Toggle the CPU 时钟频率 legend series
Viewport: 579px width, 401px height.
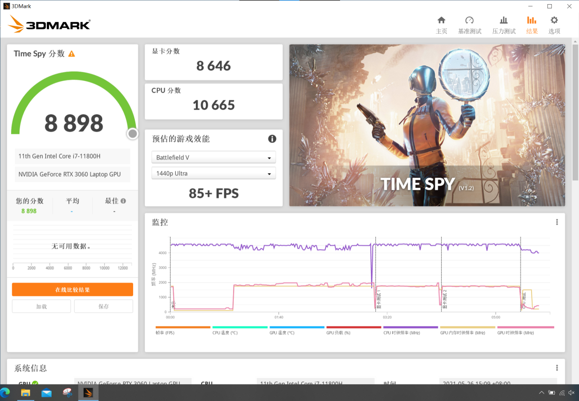coord(411,330)
